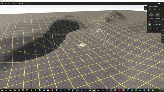Click the apply height icon

pos(160,21)
